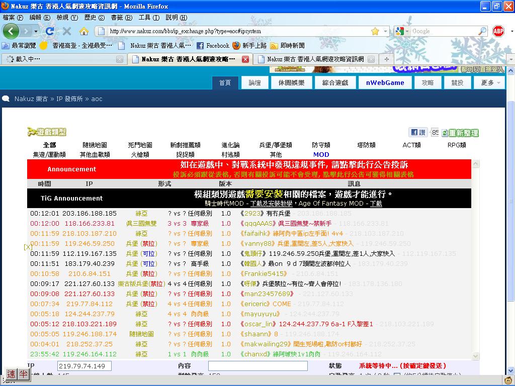
Task: Click the 重新整理 refresh list button
Action: pyautogui.click(x=460, y=133)
